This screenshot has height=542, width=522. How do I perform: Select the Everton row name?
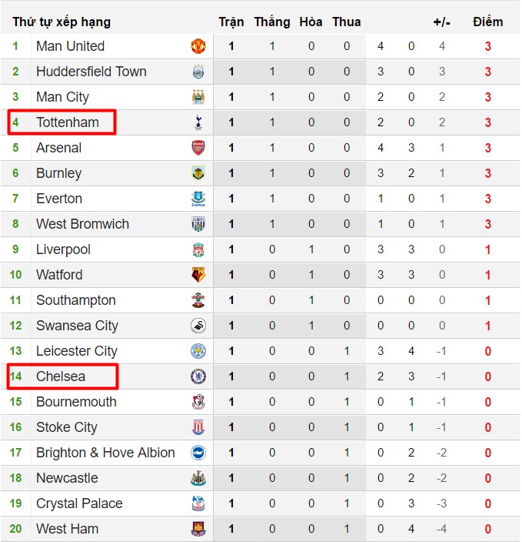(59, 199)
